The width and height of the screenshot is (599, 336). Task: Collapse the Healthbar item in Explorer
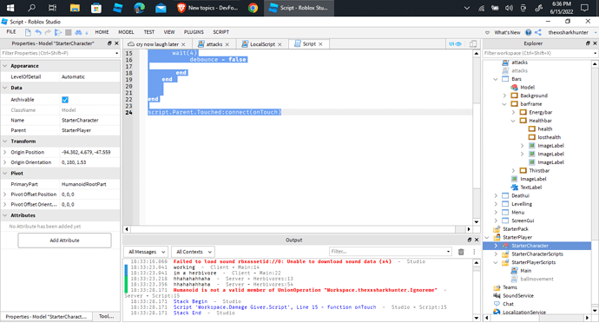coord(513,121)
